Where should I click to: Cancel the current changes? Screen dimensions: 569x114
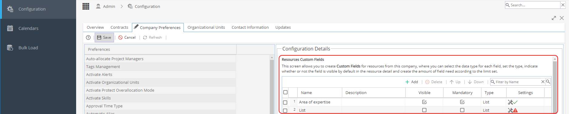pos(127,37)
